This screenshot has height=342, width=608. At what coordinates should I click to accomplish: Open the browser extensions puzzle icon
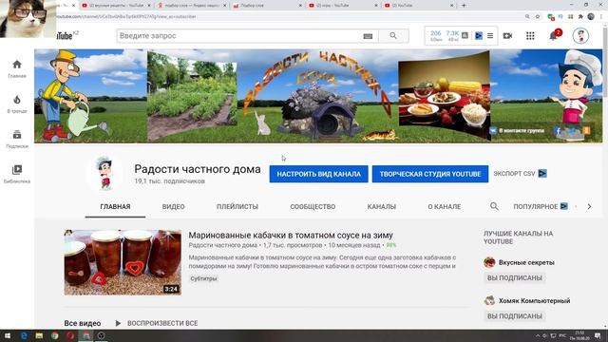coord(580,17)
